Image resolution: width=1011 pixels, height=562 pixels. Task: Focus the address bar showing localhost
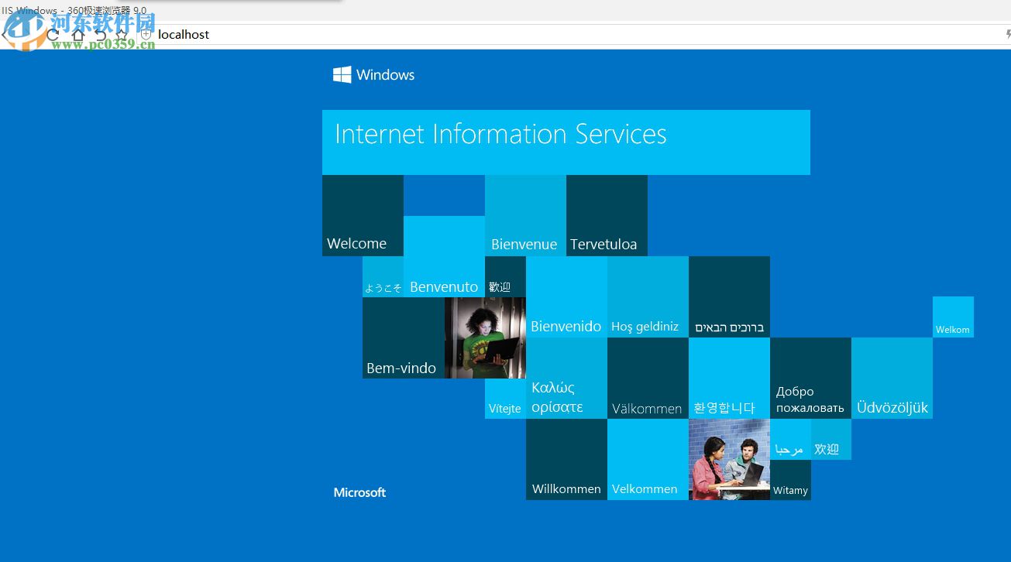click(x=573, y=35)
